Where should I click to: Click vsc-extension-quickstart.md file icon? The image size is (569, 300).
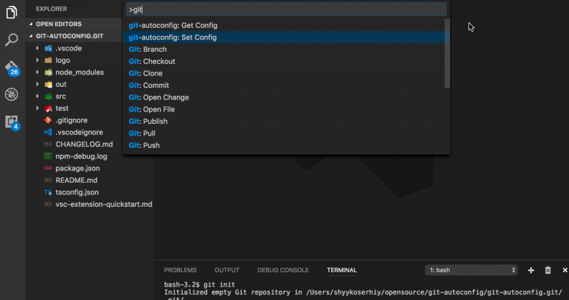click(48, 204)
